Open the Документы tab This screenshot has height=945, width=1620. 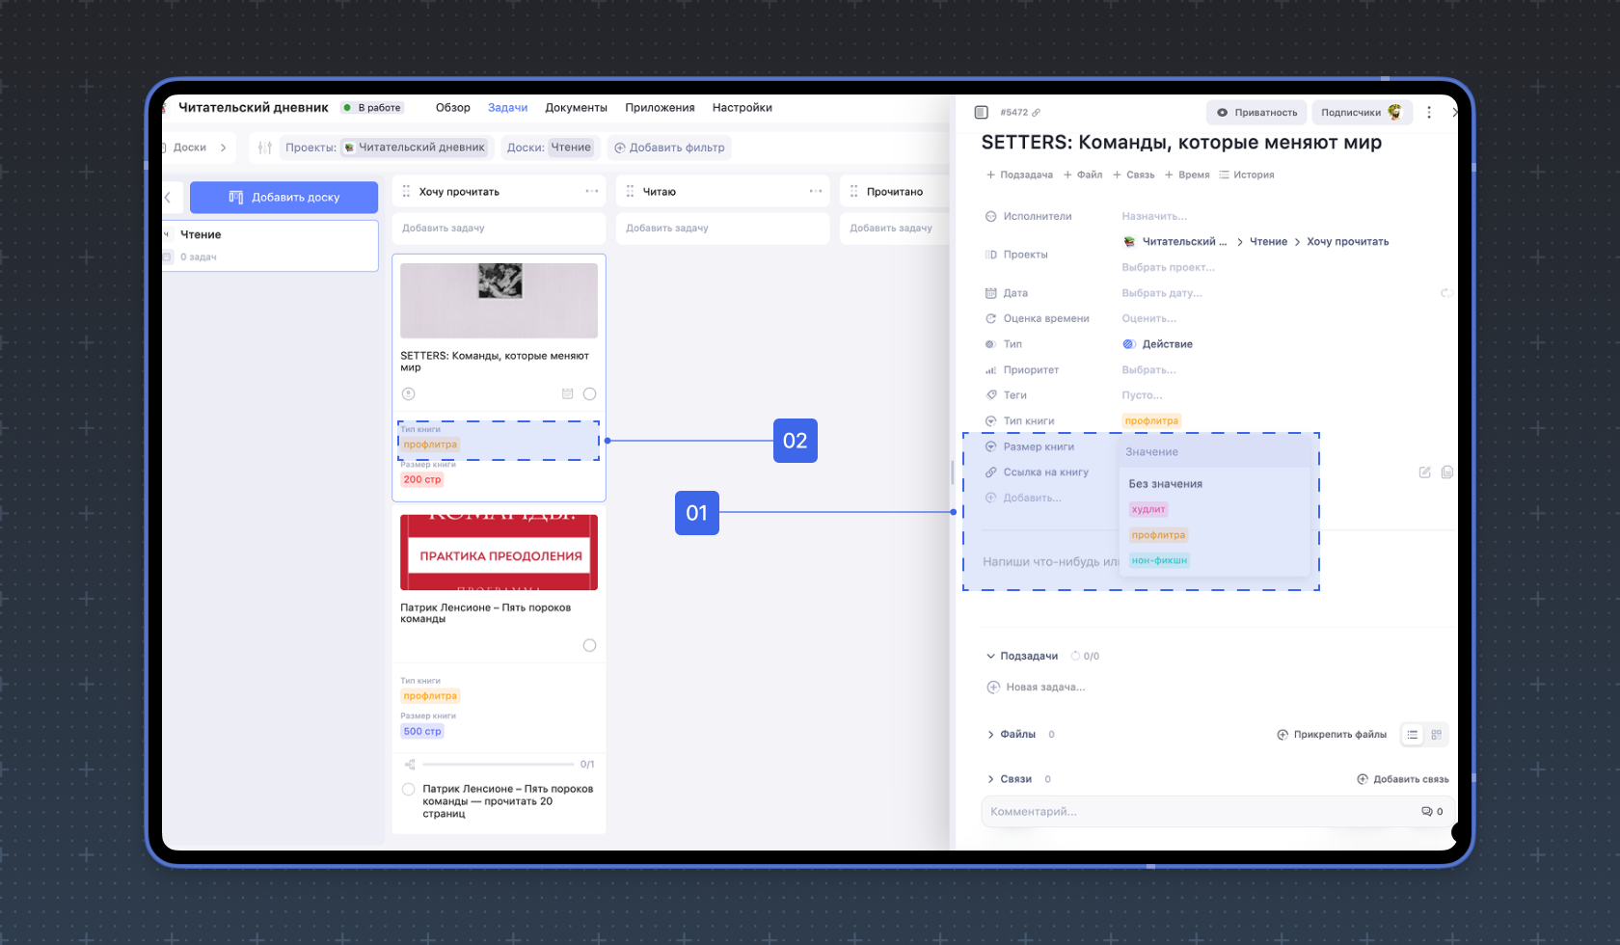pyautogui.click(x=576, y=108)
